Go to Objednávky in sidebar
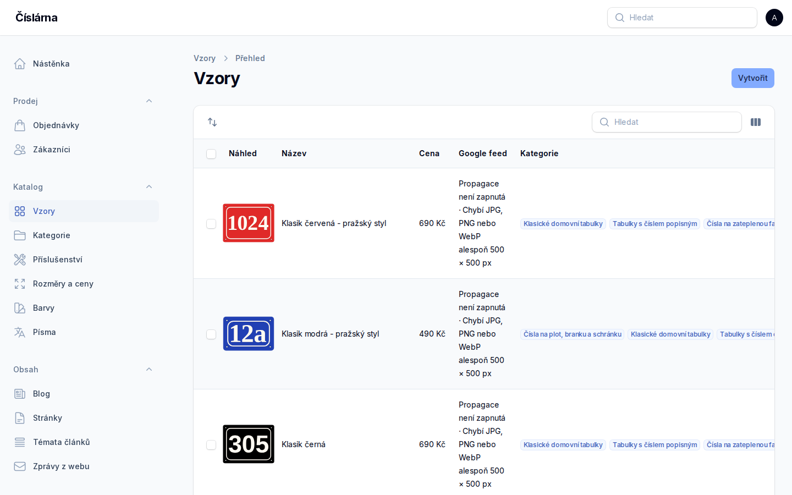792x495 pixels. [84, 125]
